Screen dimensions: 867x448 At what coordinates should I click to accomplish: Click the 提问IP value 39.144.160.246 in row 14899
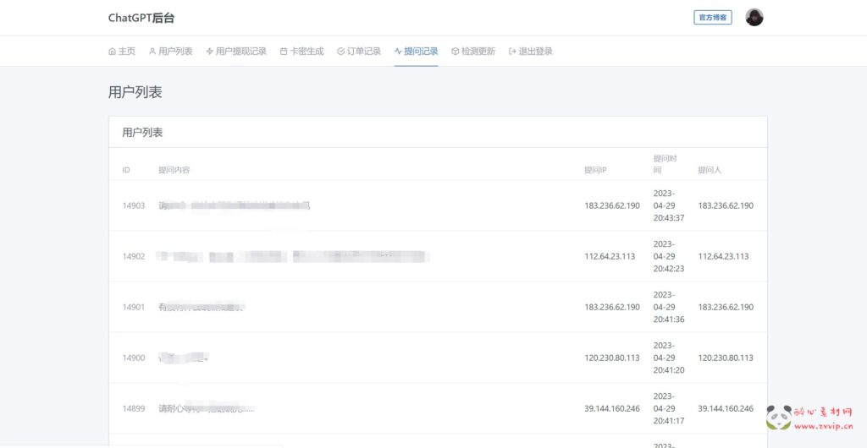[612, 408]
